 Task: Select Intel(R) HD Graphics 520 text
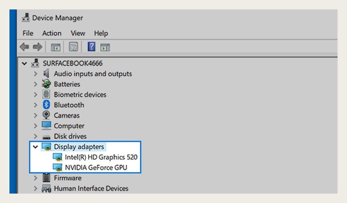tap(101, 157)
